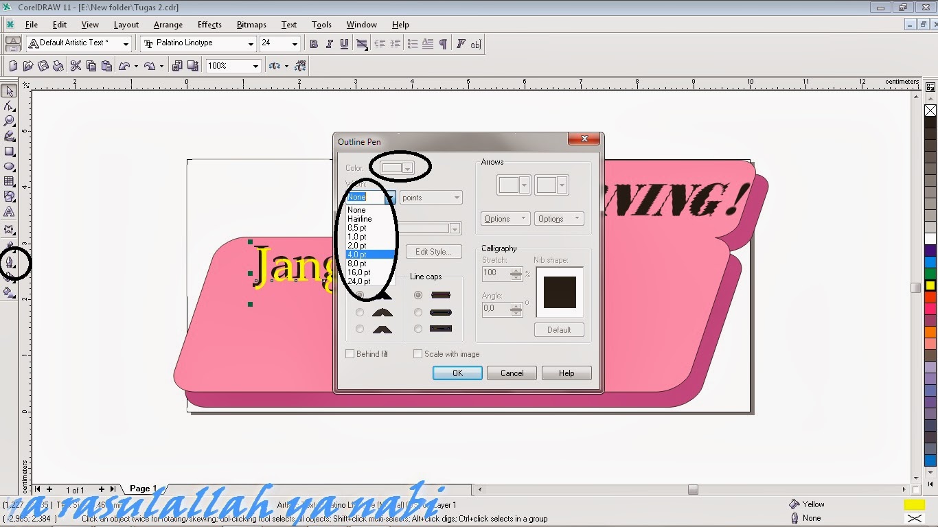
Task: Open the Palatino Linotype font list dropdown
Action: (253, 43)
